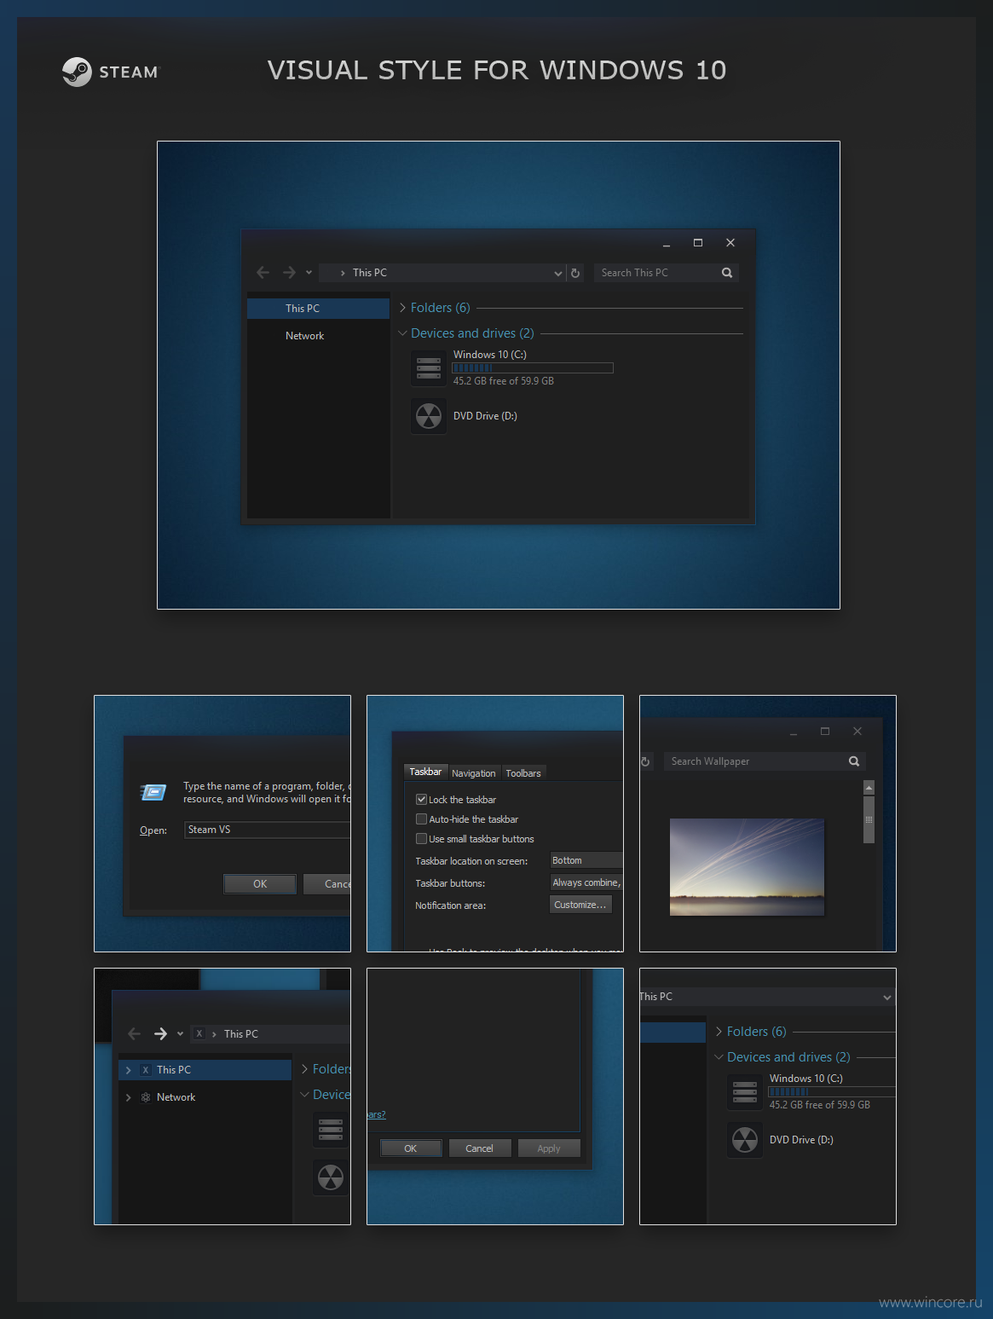
Task: Uncheck Lock the taskbar
Action: coord(421,800)
